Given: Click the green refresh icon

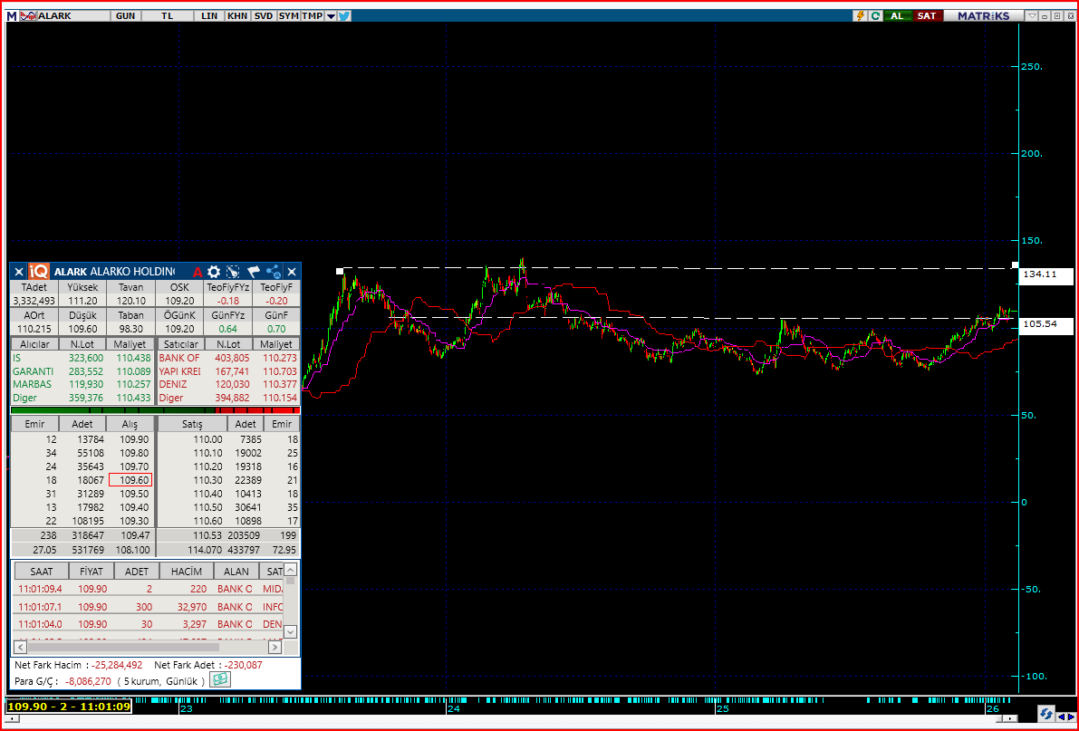Looking at the screenshot, I should click(x=875, y=15).
